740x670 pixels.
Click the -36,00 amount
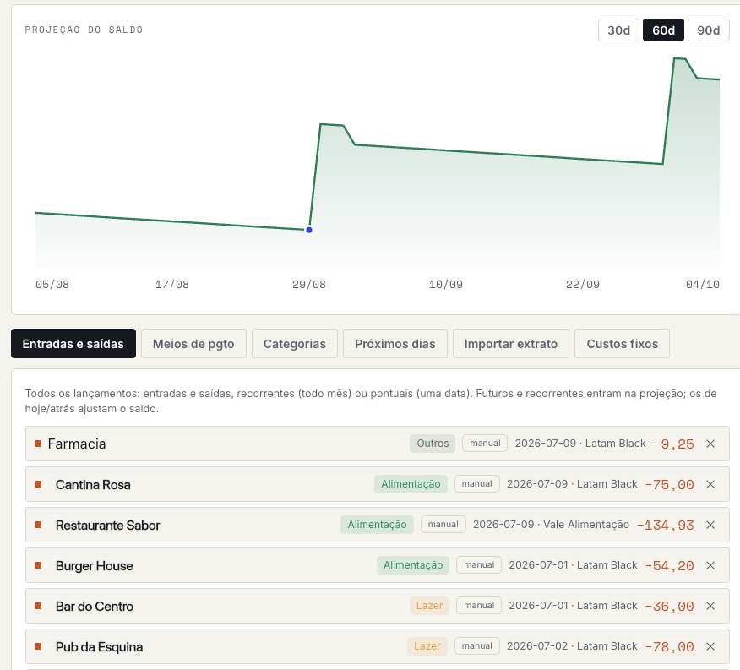click(x=669, y=607)
